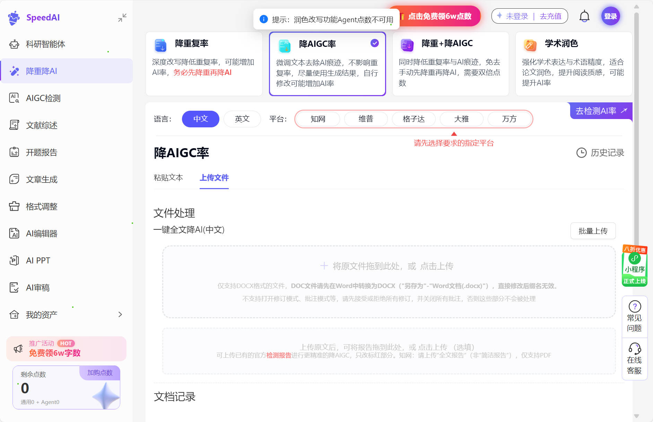
Task: Click the 文章生成 icon in sidebar
Action: click(x=14, y=179)
